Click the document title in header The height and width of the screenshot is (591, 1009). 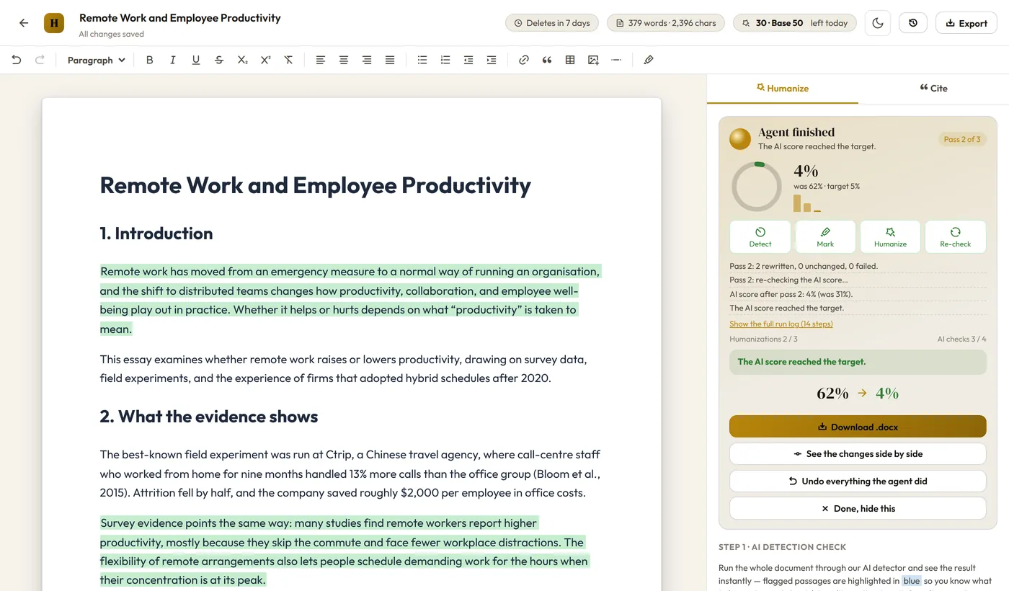180,18
